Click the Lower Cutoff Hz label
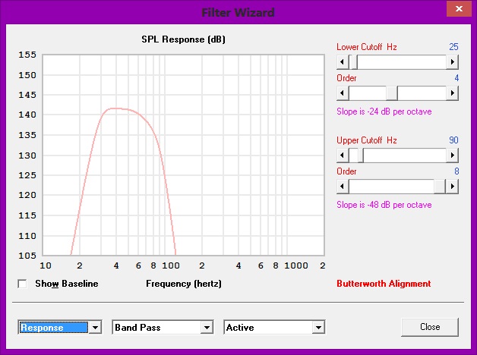 (367, 47)
